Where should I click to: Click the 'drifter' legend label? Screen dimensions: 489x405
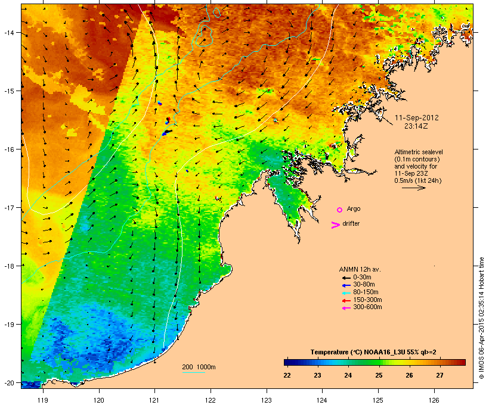tap(351, 224)
